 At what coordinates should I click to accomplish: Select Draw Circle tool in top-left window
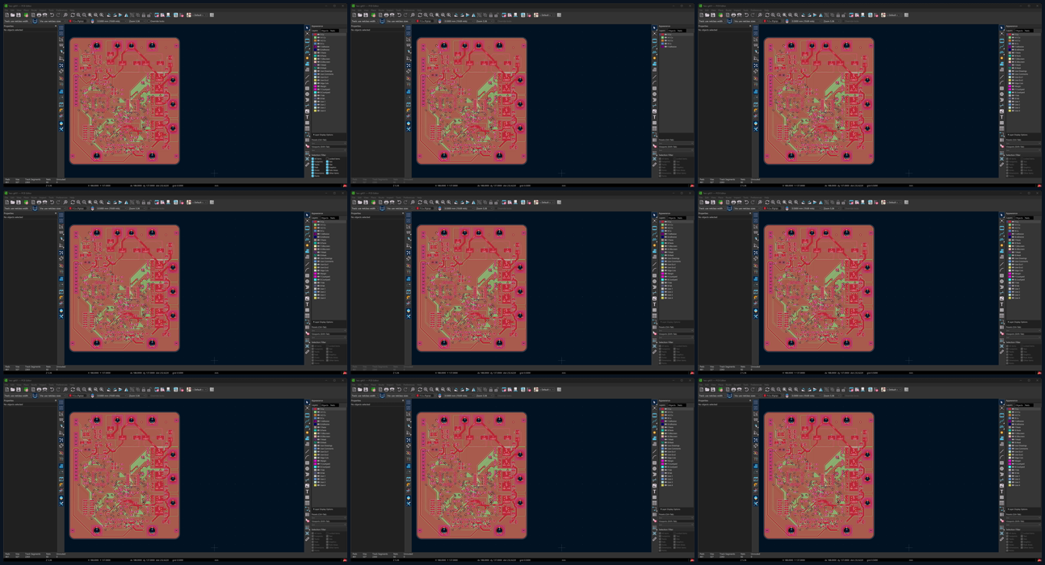tap(308, 94)
